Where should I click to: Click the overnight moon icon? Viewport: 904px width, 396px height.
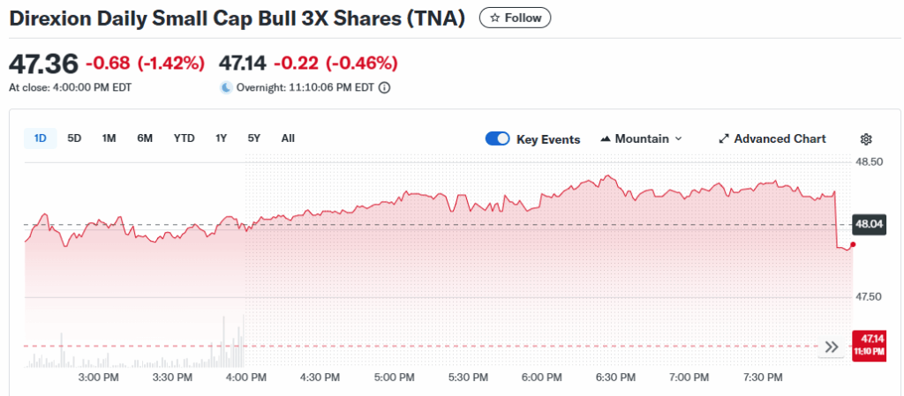[x=226, y=87]
